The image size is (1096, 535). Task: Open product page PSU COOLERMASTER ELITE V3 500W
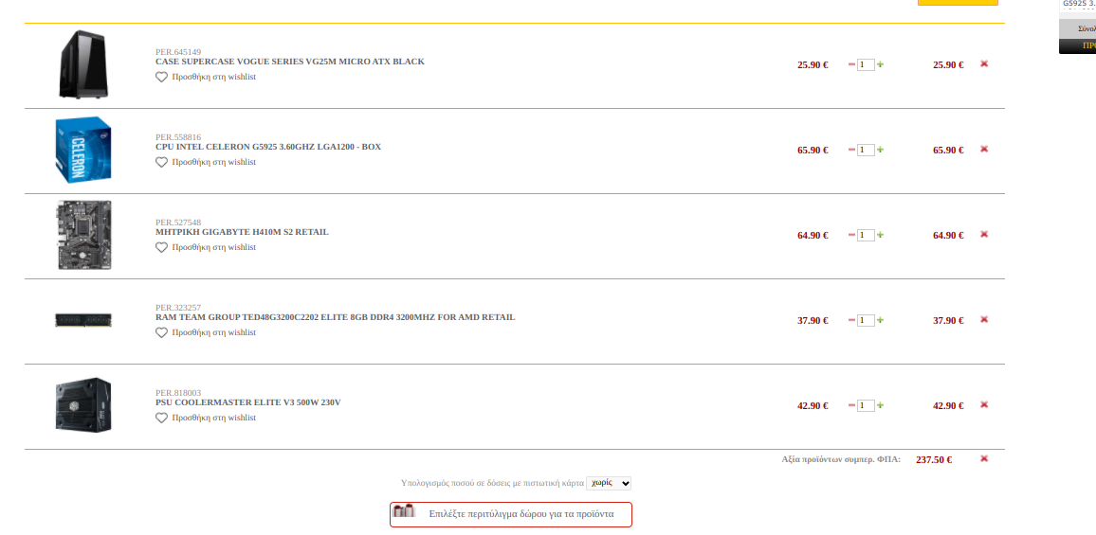click(x=248, y=402)
